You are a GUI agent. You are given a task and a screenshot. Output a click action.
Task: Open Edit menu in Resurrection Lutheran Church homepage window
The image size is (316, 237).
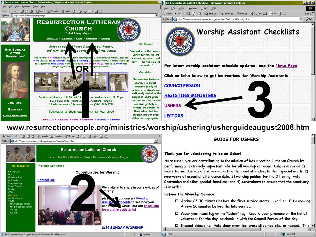click(x=10, y=7)
